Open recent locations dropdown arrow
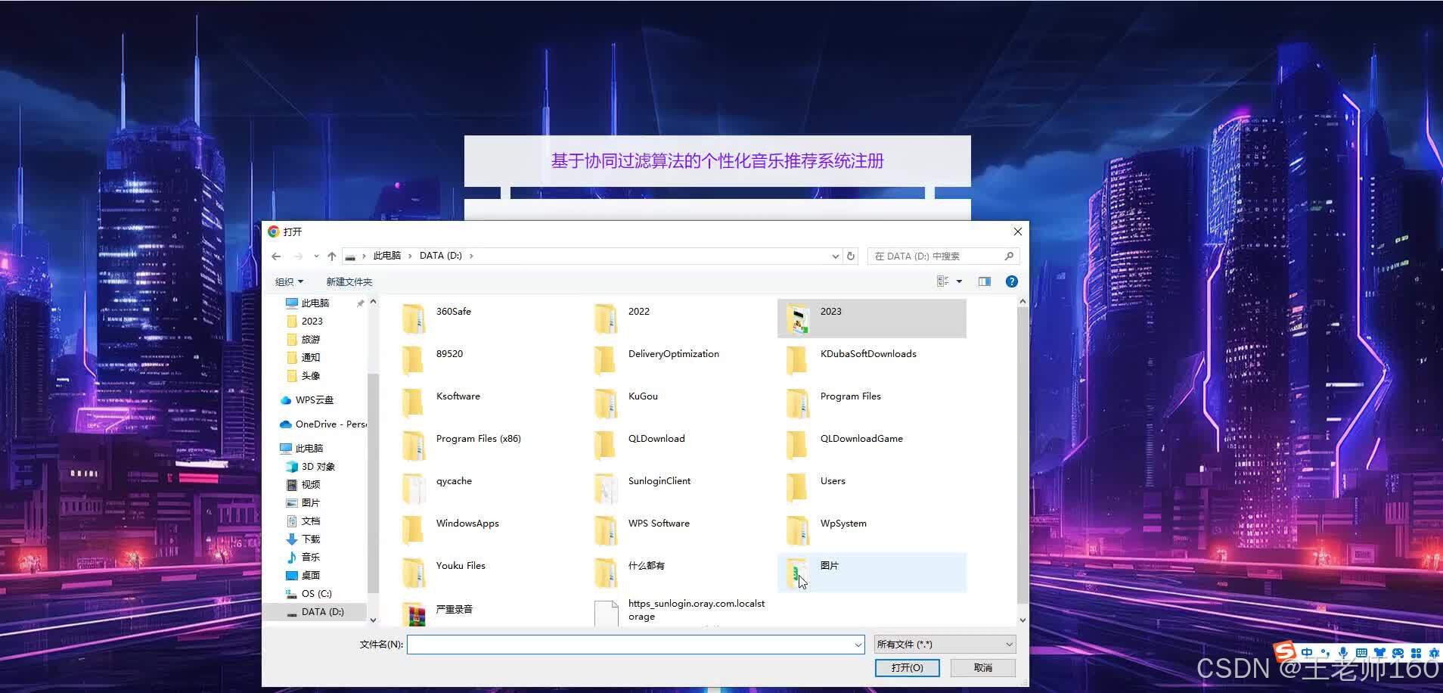The width and height of the screenshot is (1443, 693). click(316, 256)
